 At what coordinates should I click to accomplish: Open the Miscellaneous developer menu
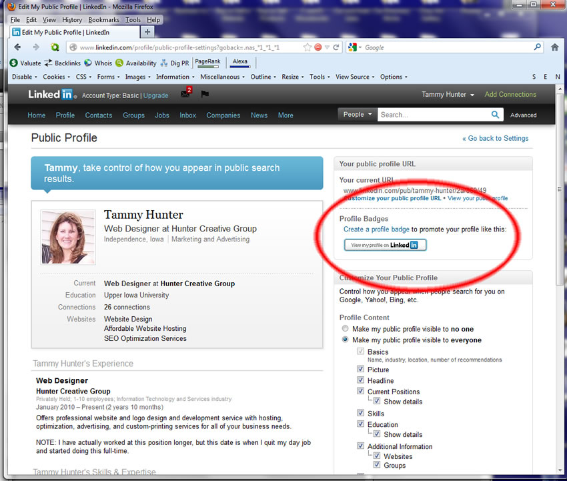[x=221, y=77]
